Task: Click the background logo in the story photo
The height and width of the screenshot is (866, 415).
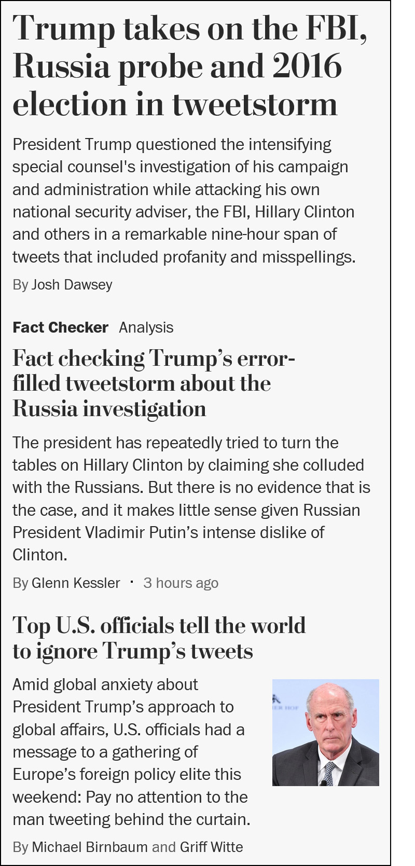Action: pos(284,702)
